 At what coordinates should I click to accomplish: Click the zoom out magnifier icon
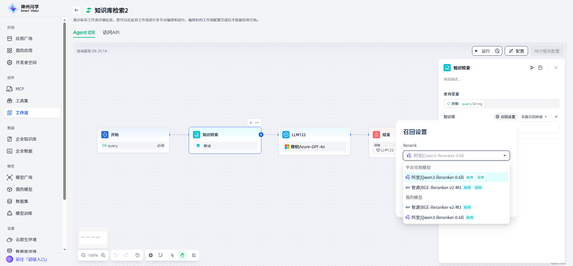[x=83, y=255]
